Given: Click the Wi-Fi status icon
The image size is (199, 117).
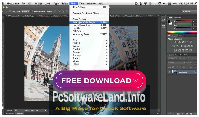Looking at the screenshot, I should pos(159,3).
